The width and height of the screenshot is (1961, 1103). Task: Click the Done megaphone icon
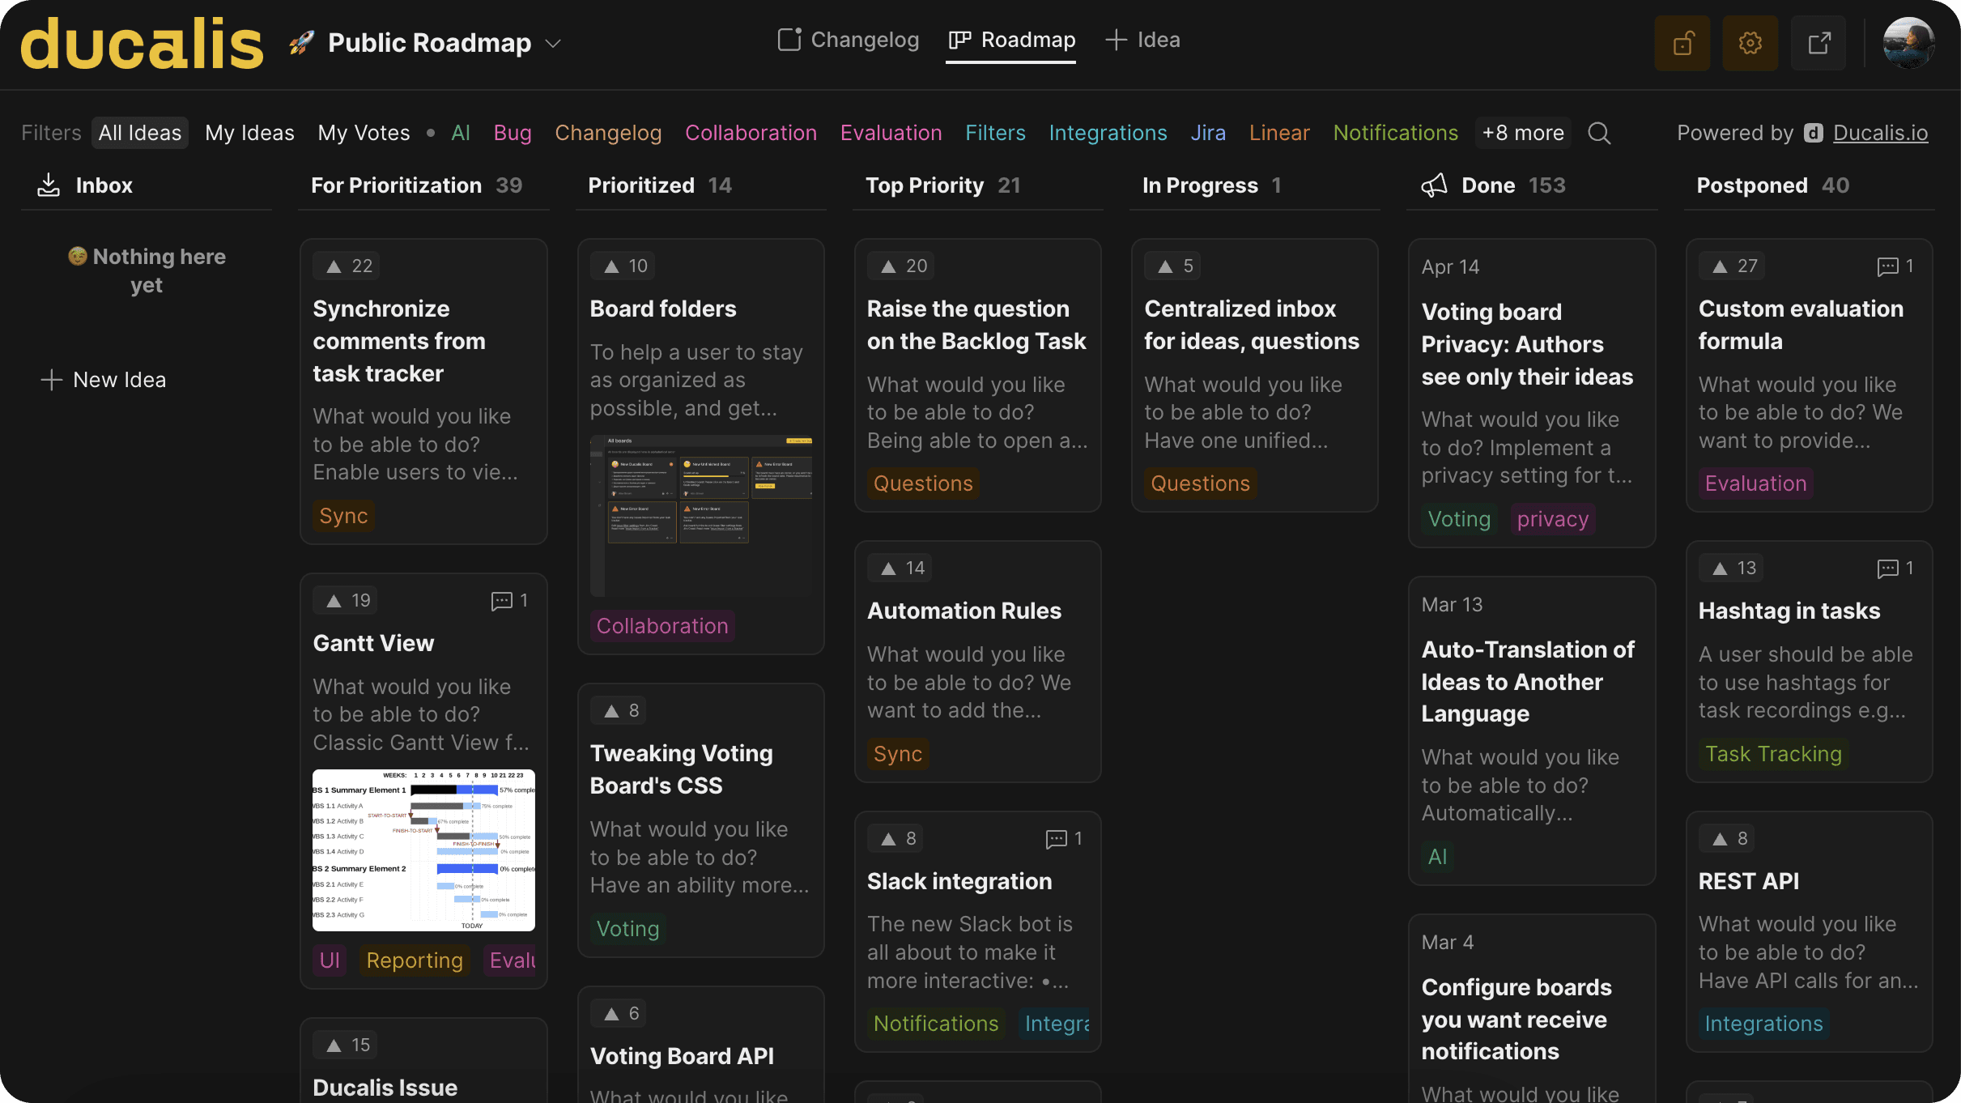pyautogui.click(x=1434, y=185)
